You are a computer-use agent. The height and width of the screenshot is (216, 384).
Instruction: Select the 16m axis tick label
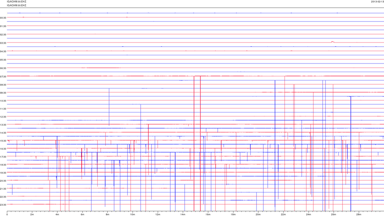[208, 214]
